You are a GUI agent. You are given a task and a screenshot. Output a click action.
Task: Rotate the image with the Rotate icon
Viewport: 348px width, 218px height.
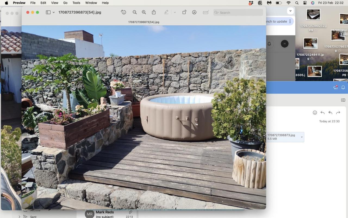pyautogui.click(x=184, y=12)
